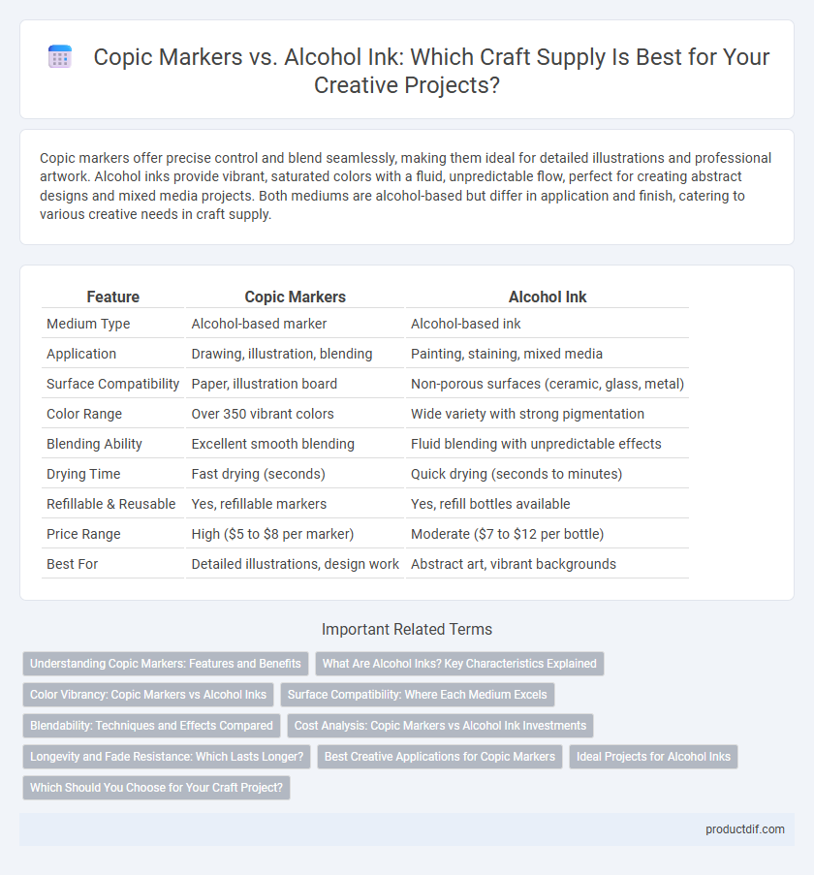
Task: Select Color Vibrancy: Copic Markers vs Alcohol Inks
Action: [148, 694]
